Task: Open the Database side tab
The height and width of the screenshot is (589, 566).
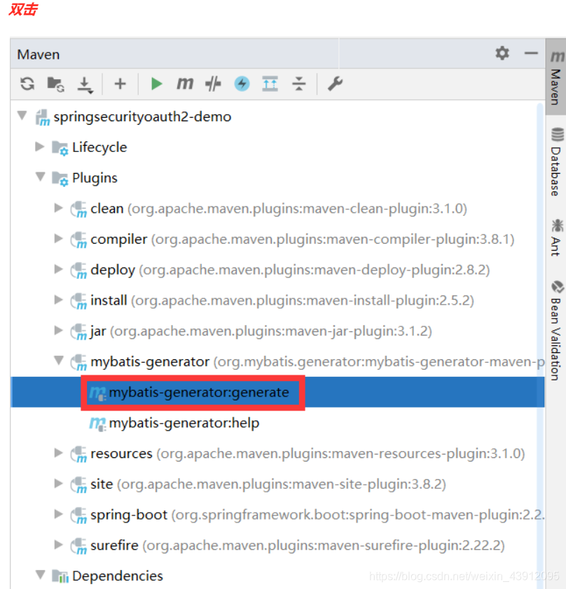Action: click(x=556, y=162)
